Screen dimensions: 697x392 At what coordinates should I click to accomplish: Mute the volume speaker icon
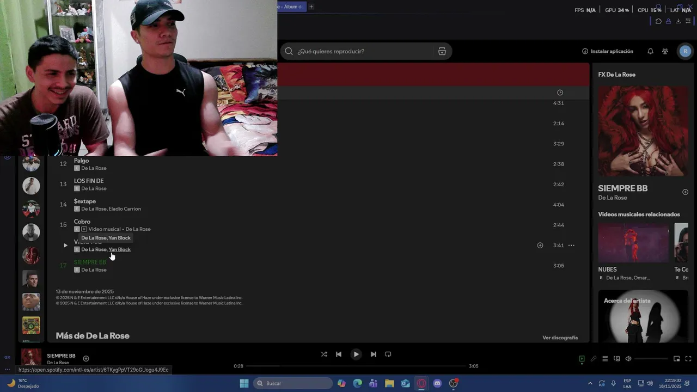(x=628, y=359)
